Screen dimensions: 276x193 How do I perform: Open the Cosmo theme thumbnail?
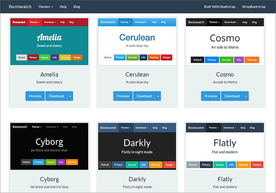click(x=225, y=41)
